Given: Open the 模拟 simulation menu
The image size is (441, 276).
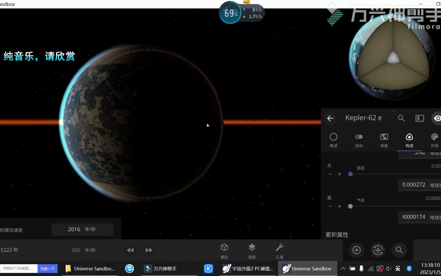Looking at the screenshot, I should 224,251.
